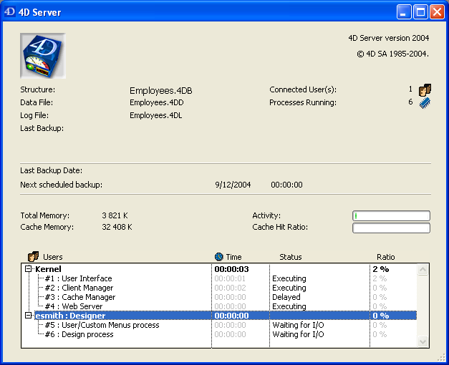Click the clock icon in Time header
Screen dimensions: 449x365
pyautogui.click(x=219, y=256)
